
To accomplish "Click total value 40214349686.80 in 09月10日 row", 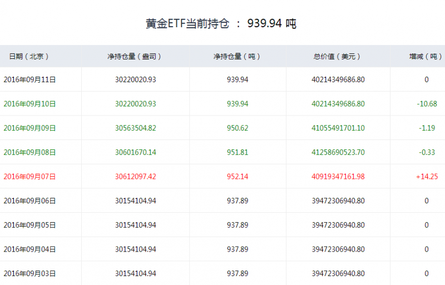I will [x=338, y=104].
